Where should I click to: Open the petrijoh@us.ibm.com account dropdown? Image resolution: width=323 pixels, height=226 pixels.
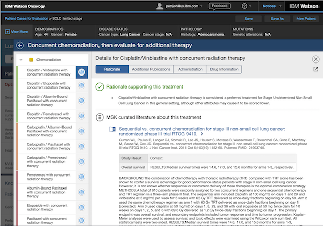184,6
